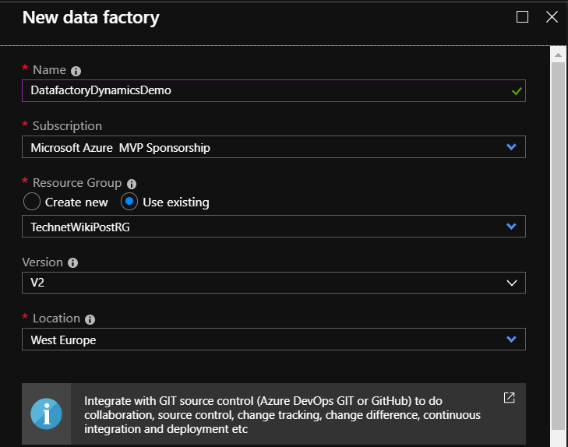Image resolution: width=568 pixels, height=447 pixels.
Task: Click the Location info icon
Action: point(90,319)
